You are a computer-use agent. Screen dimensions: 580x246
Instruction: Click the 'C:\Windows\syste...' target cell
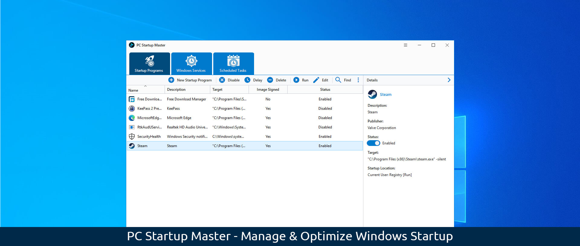pos(228,137)
